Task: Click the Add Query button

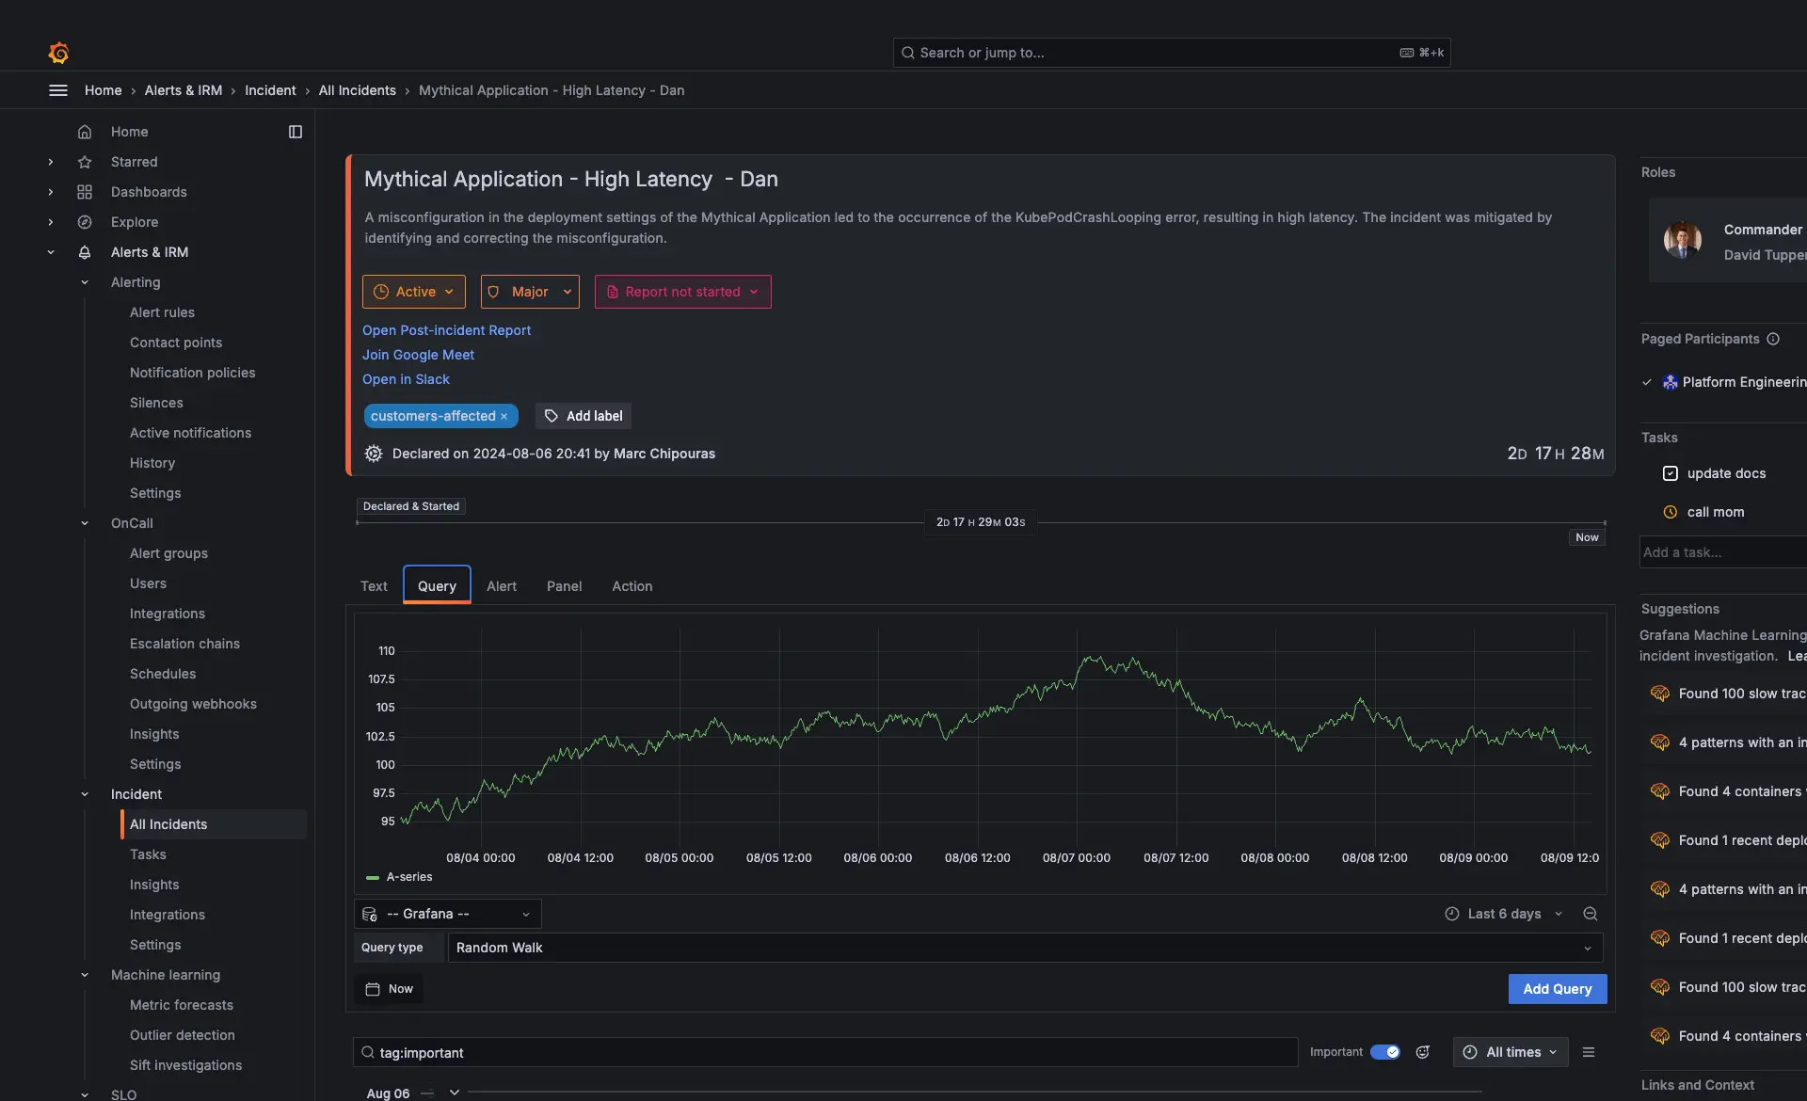Action: pos(1558,989)
